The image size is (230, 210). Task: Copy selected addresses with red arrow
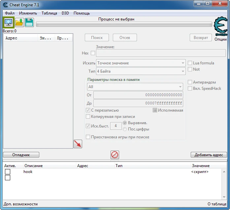click(x=78, y=144)
